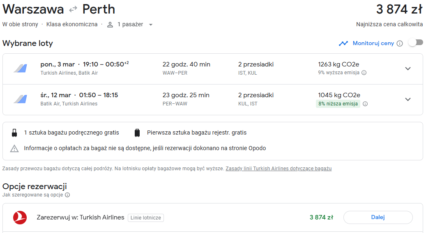Click the Dalej button for Turkish Airlines
Screen dimensions: 426x233
(x=378, y=217)
